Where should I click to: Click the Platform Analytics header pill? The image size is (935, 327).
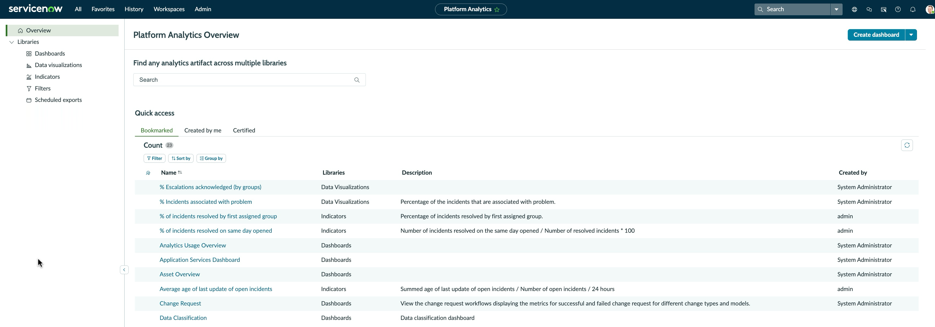click(x=471, y=10)
